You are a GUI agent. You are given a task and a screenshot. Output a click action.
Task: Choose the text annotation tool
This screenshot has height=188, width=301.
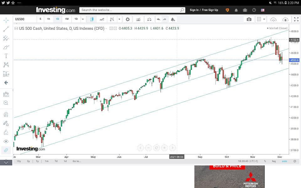6,56
